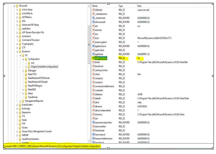Click the registry path in status bar
This screenshot has height=154, width=216.
pos(52,146)
